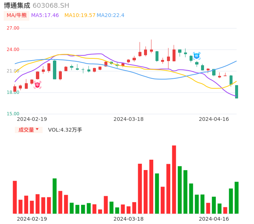Click the stock name 博通集成
The height and width of the screenshot is (224, 254).
[17, 6]
